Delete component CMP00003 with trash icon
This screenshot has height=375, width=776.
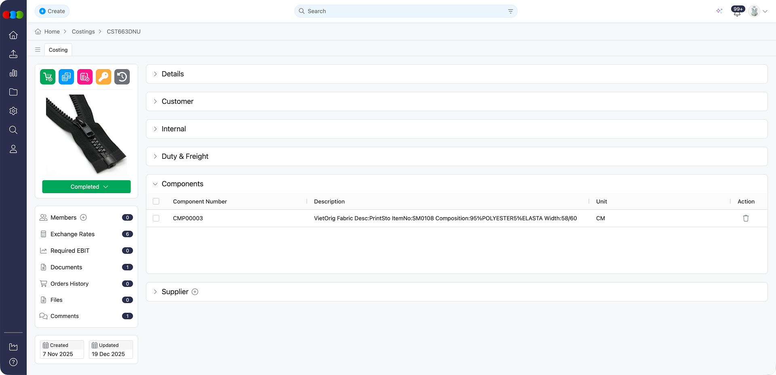pyautogui.click(x=746, y=218)
